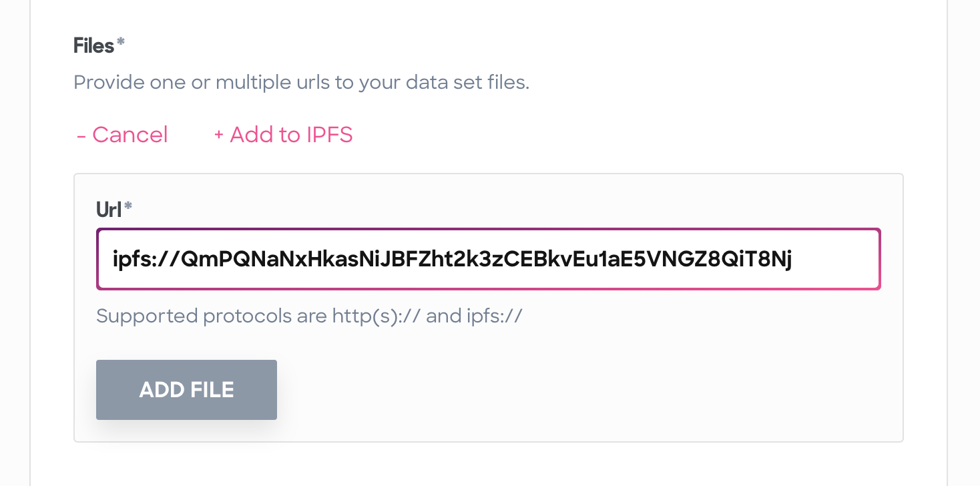Click the minus sign before Cancel
Screen dimensions: 980x486
click(x=81, y=136)
